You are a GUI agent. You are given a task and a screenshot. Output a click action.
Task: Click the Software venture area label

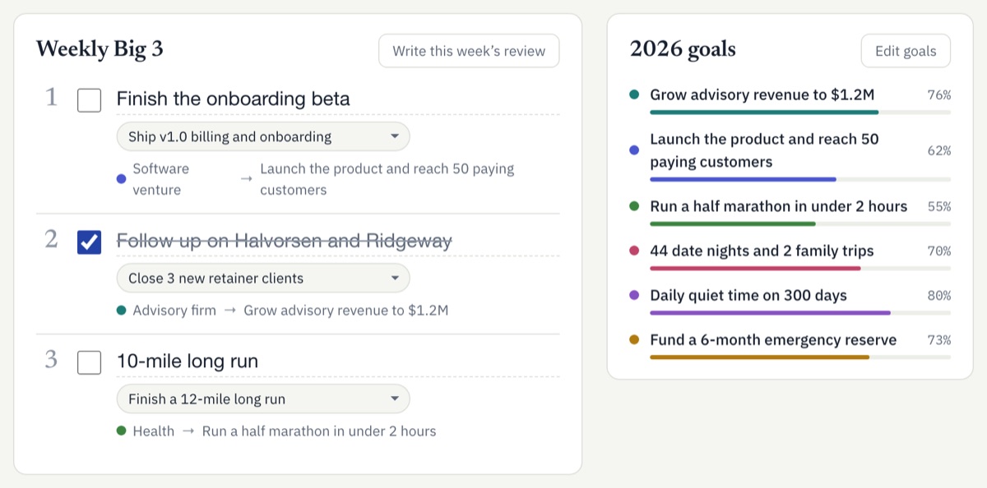pyautogui.click(x=161, y=179)
